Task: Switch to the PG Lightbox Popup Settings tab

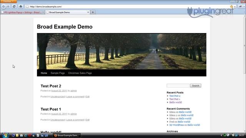Action: [x=23, y=12]
